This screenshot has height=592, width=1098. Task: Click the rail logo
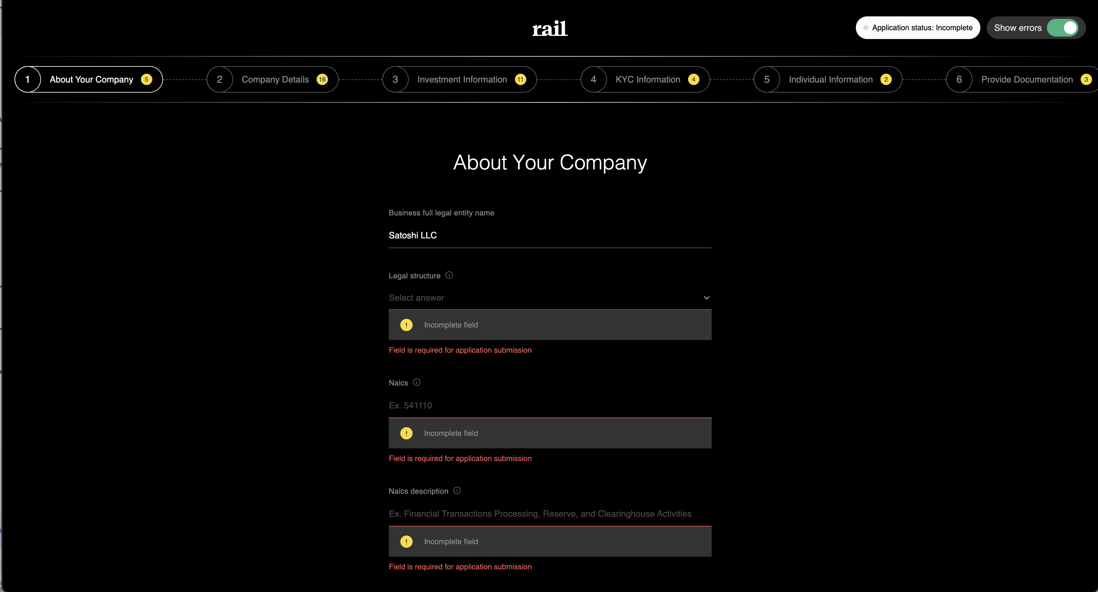pyautogui.click(x=550, y=28)
